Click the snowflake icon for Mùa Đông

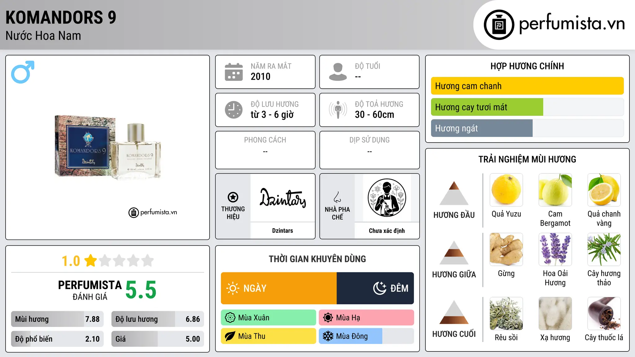click(x=328, y=336)
